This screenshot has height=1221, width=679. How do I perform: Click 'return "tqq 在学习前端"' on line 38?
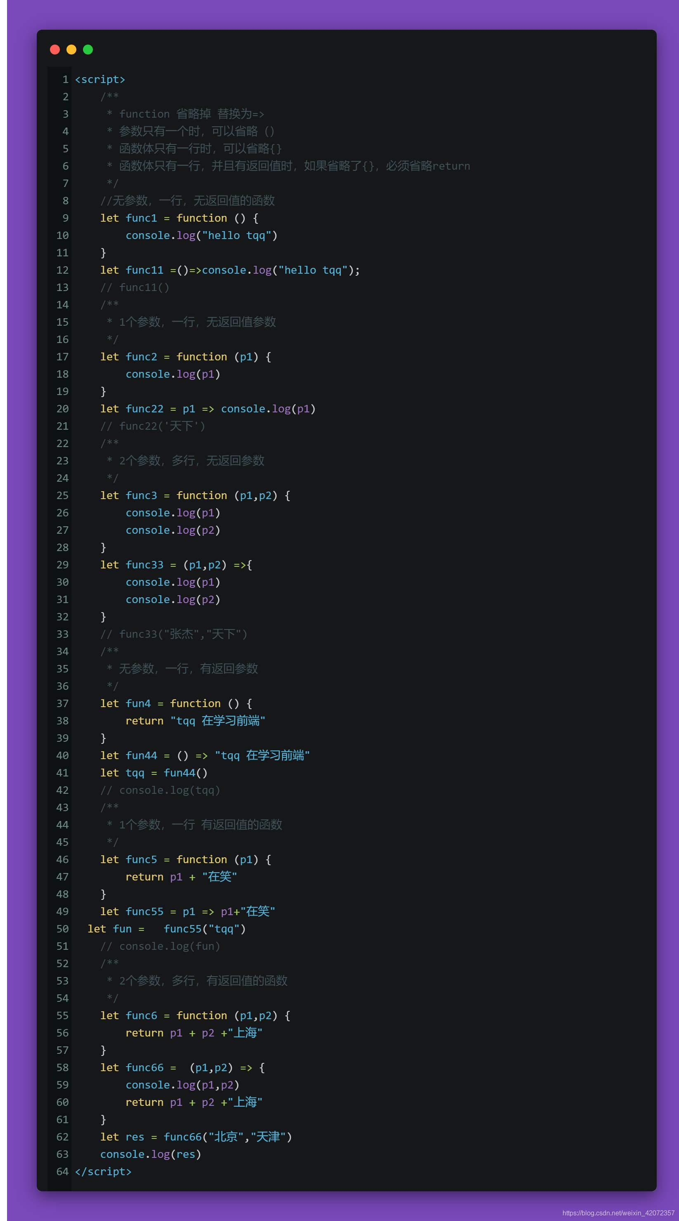click(x=195, y=721)
